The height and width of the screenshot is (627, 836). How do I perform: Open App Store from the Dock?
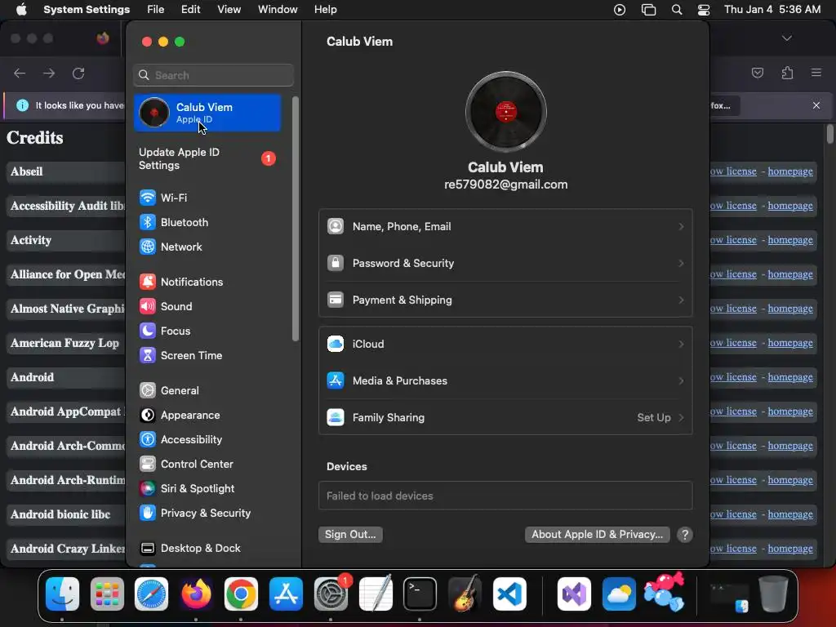(x=286, y=594)
